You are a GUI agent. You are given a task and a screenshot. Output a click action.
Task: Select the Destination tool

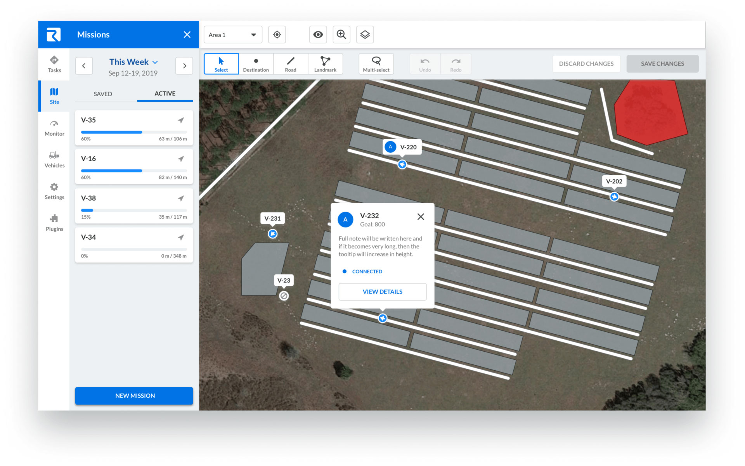tap(256, 64)
